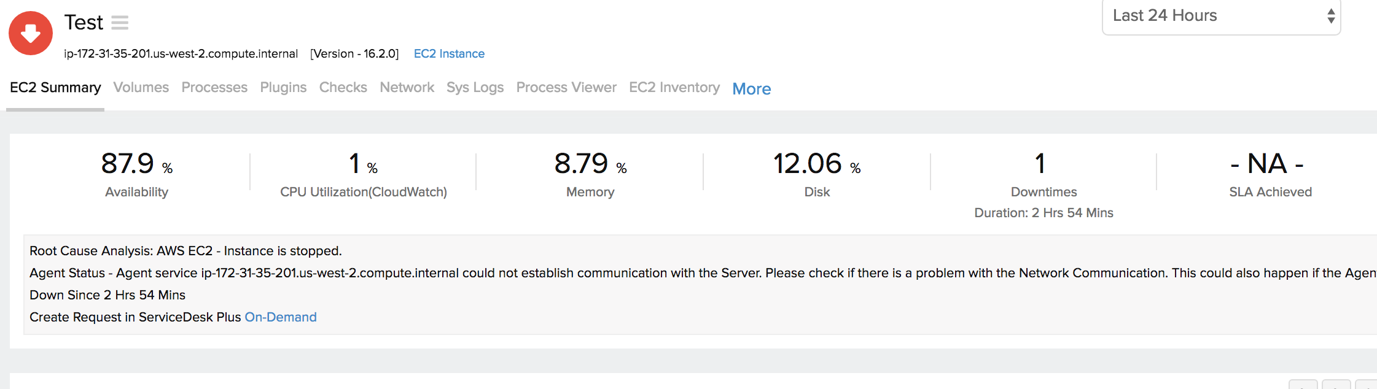This screenshot has width=1377, height=389.
Task: Click the 87.9% Availability metric
Action: pyautogui.click(x=136, y=164)
